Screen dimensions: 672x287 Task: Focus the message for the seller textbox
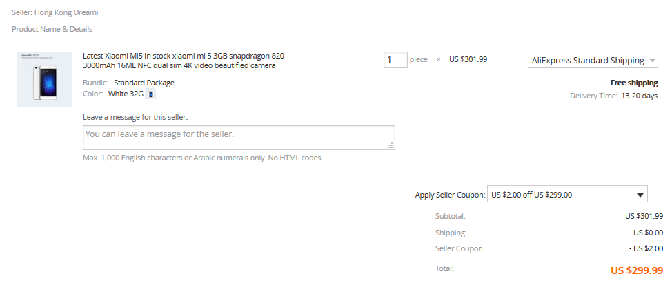point(239,137)
